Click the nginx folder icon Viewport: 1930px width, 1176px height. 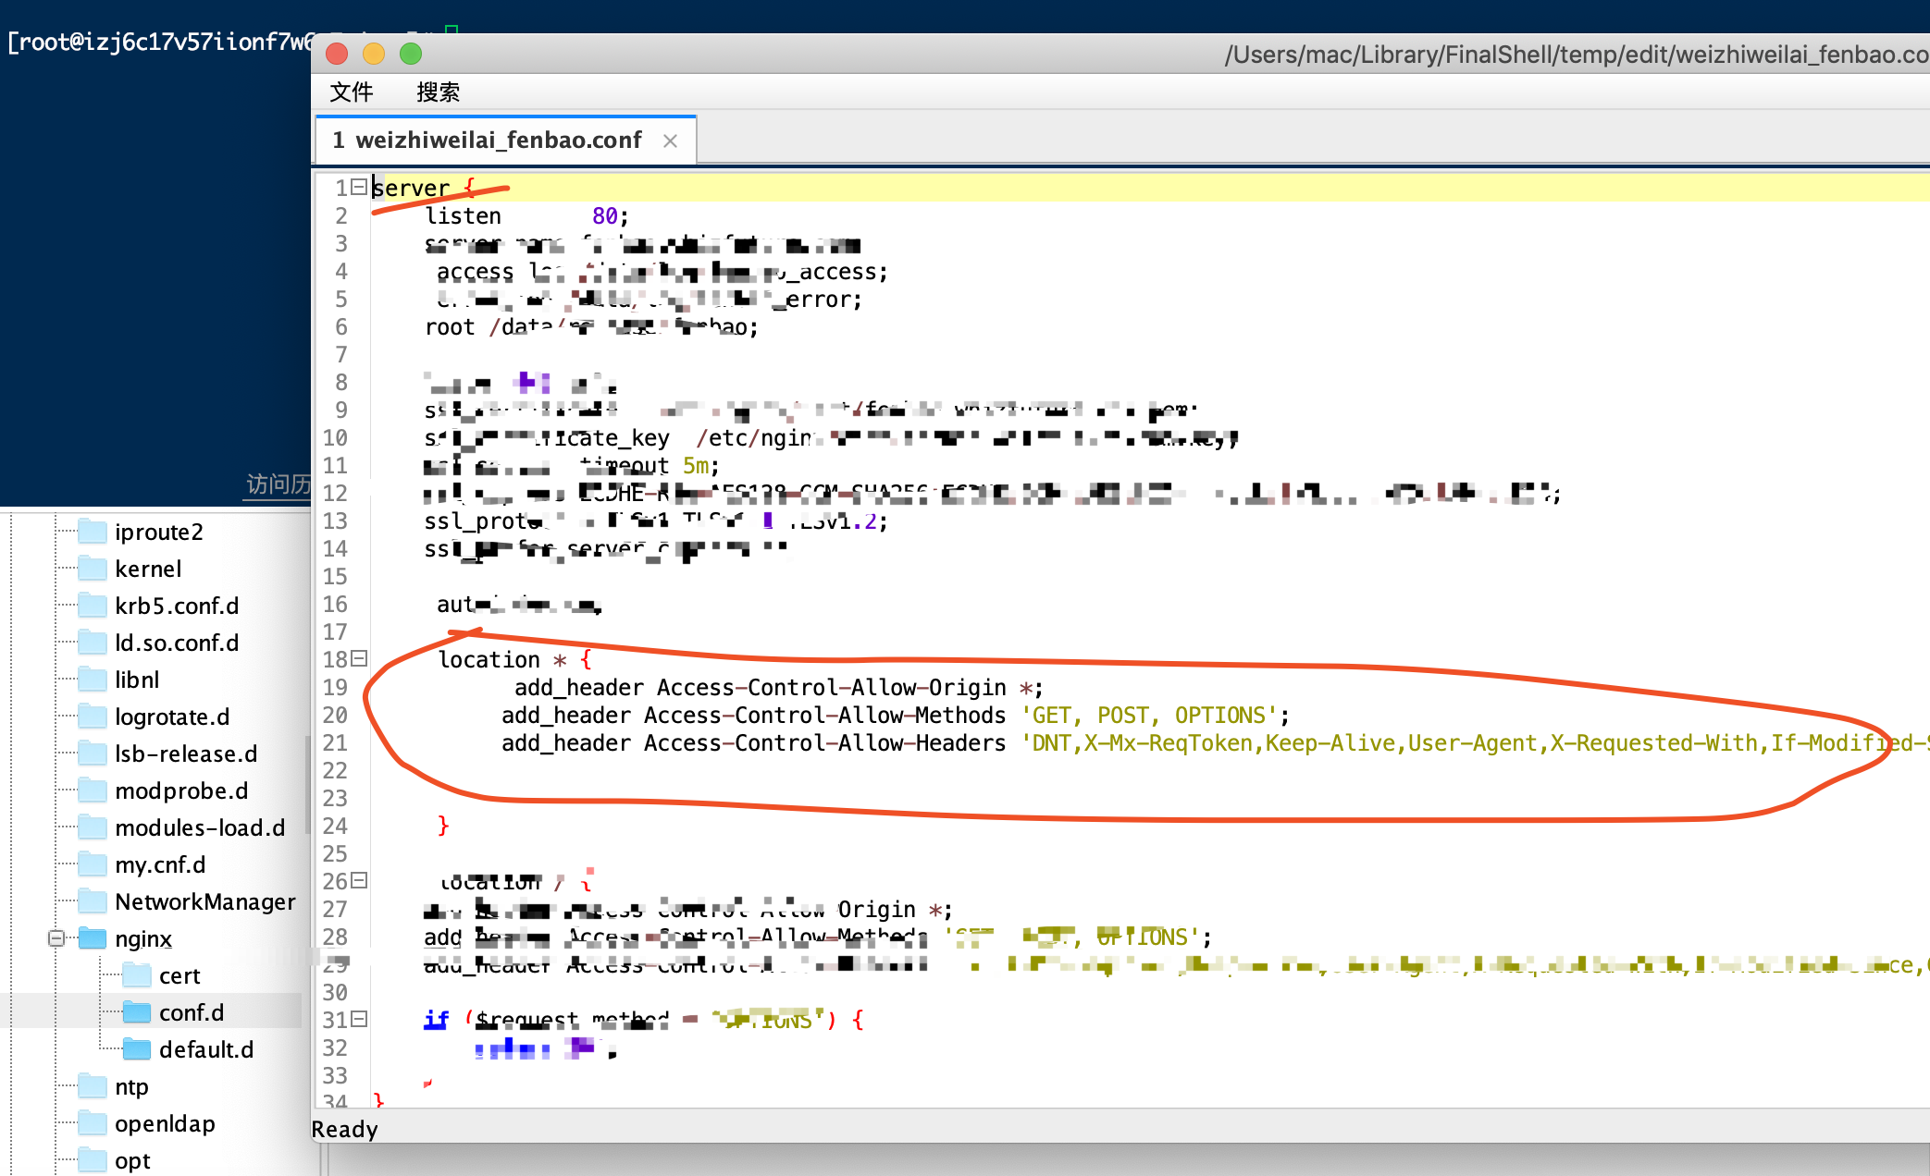tap(93, 938)
